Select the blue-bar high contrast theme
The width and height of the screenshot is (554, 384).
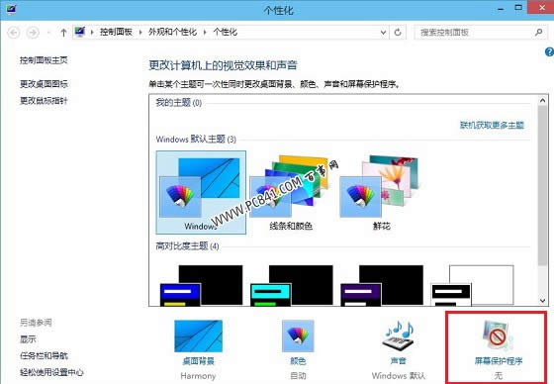pos(201,285)
